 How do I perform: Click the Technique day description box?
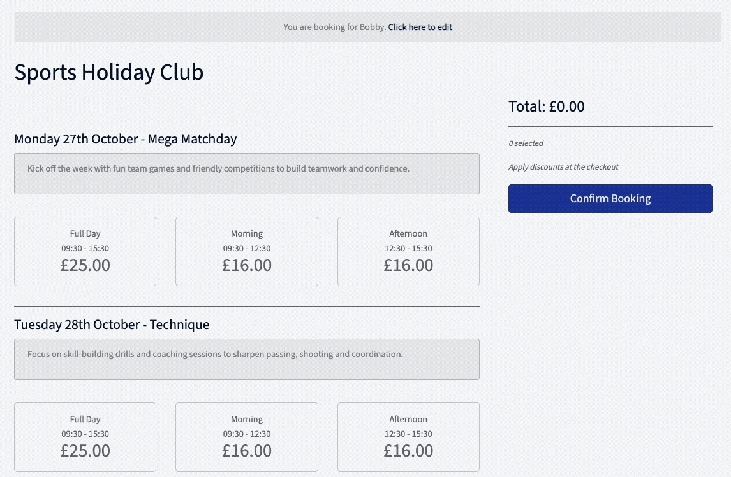[246, 359]
